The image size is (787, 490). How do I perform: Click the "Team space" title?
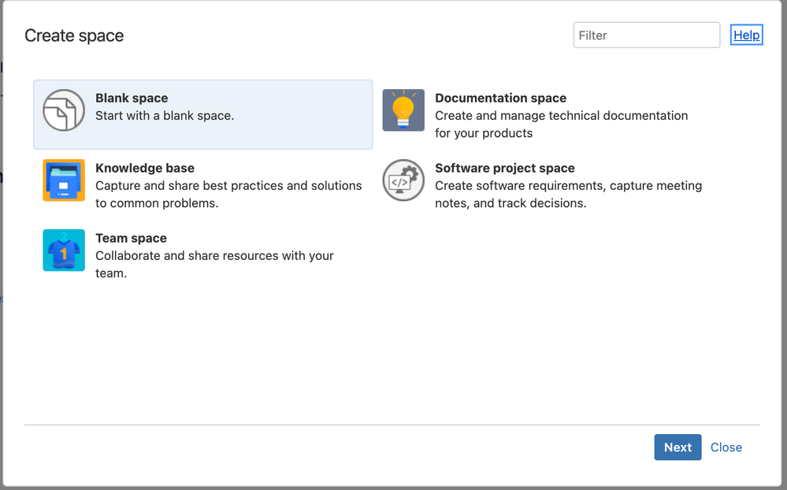pos(131,238)
